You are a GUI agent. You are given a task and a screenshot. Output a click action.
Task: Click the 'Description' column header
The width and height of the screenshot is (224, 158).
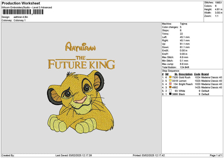click(186, 74)
